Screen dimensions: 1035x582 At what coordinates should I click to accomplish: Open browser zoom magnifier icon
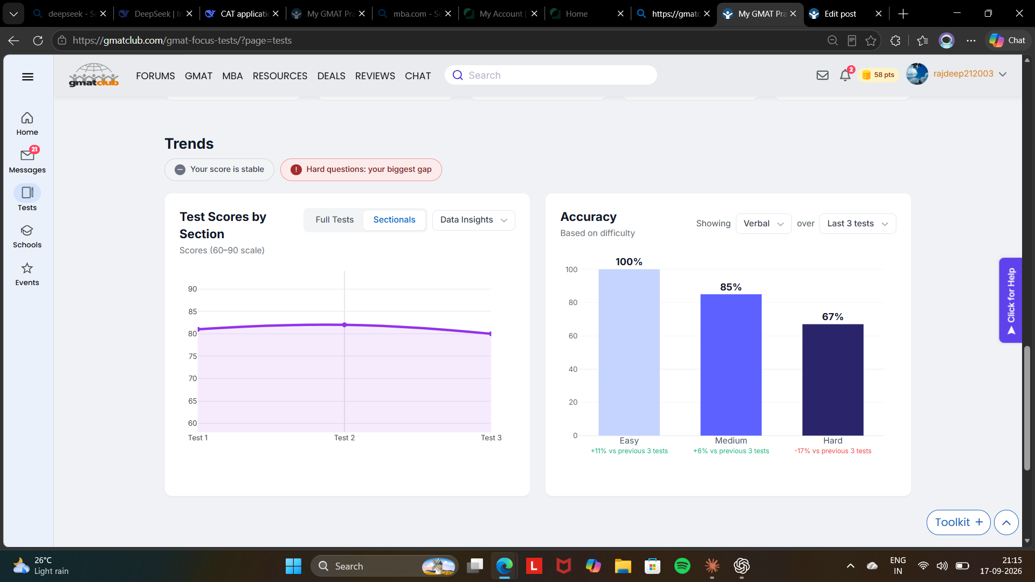coord(832,40)
